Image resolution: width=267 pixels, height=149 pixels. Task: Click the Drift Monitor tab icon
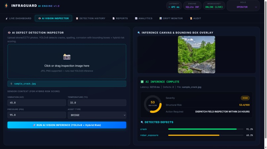click(x=161, y=19)
